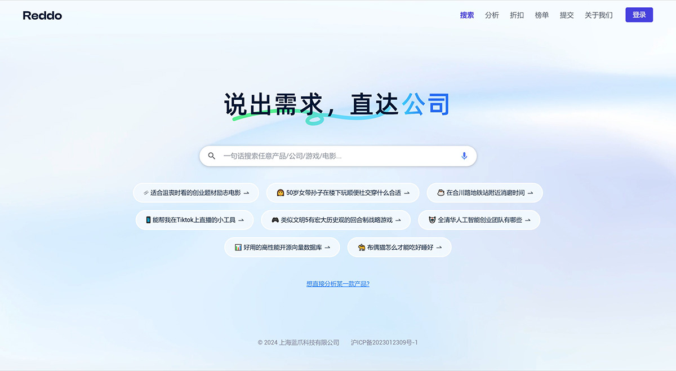The height and width of the screenshot is (371, 676).
Task: Click the 沪ICP备 filing link in the footer
Action: pos(385,342)
